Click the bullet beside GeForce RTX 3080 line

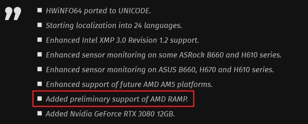(40, 114)
